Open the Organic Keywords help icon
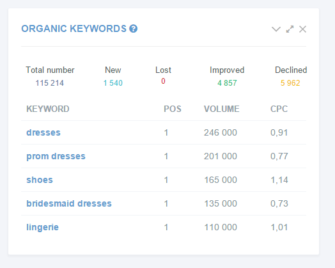The width and height of the screenshot is (335, 268). (134, 29)
